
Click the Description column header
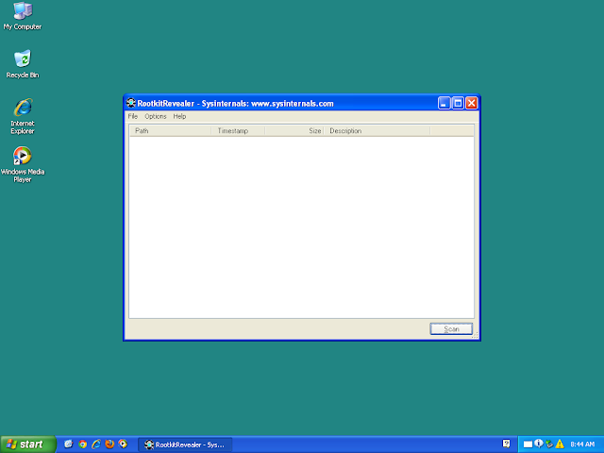pyautogui.click(x=377, y=131)
